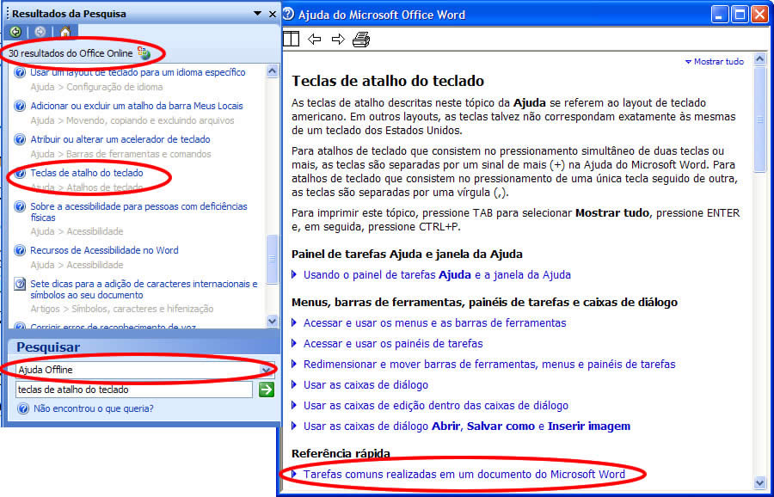Expand 'Acessar e usar os menus e as barras de ferramentas'

pos(434,323)
